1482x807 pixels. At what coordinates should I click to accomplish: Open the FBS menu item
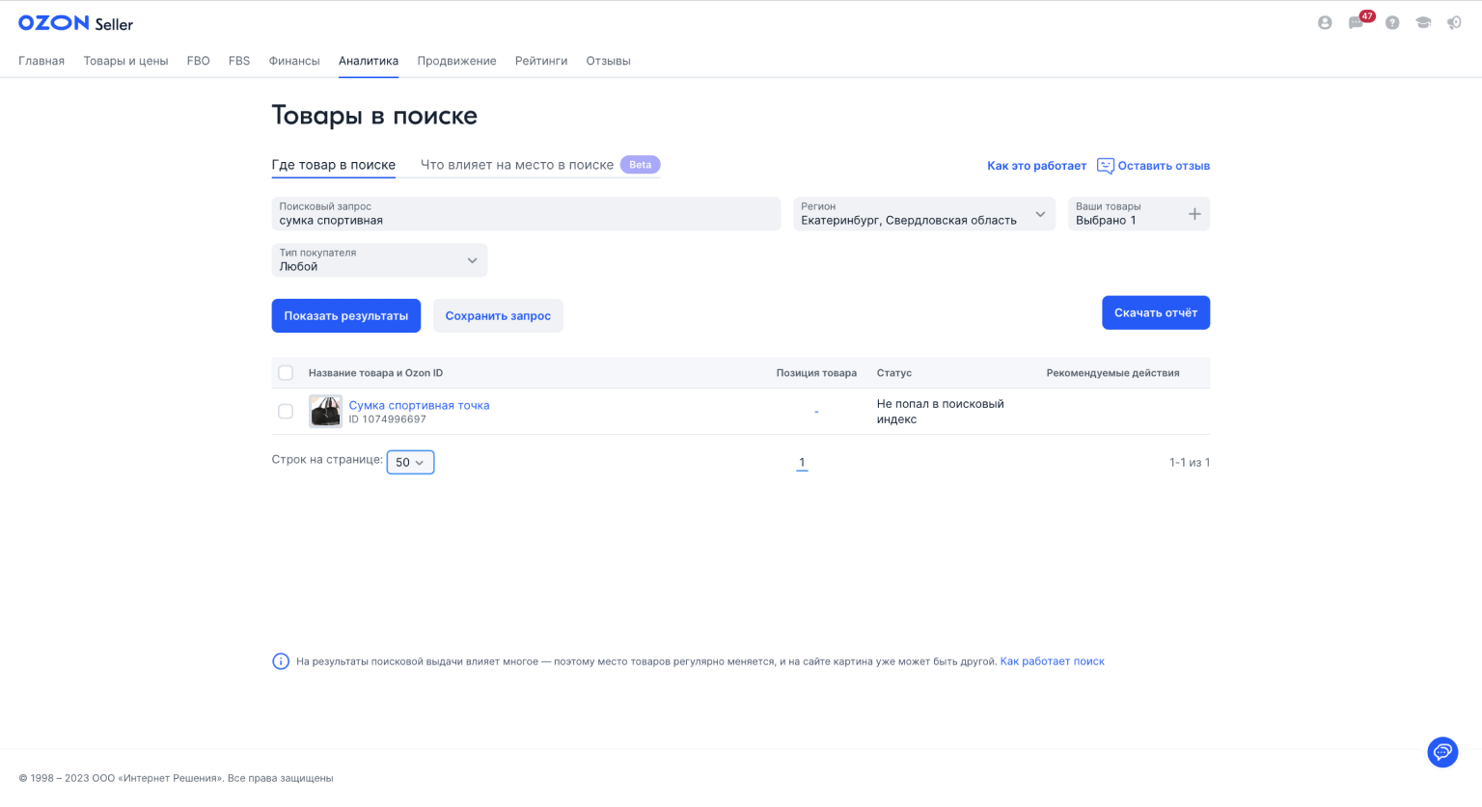click(239, 61)
